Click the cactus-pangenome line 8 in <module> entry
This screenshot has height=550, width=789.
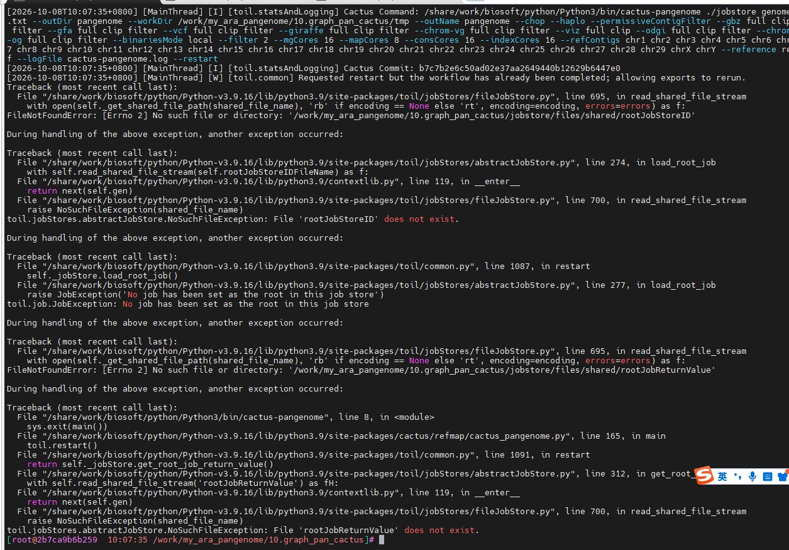226,417
